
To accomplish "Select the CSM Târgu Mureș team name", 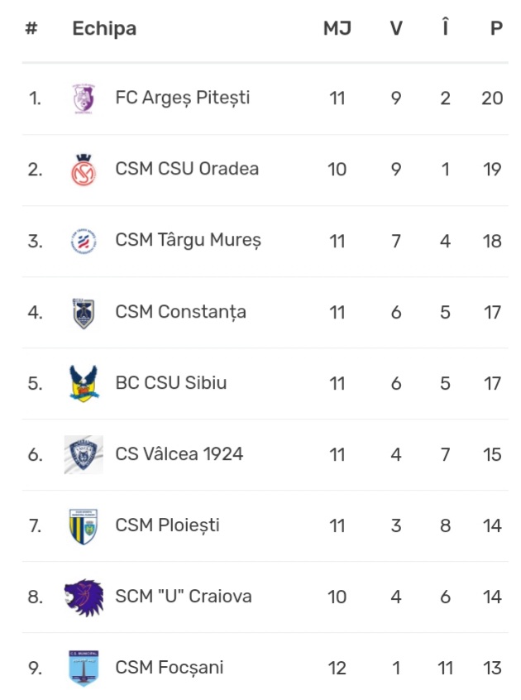I will 189,240.
